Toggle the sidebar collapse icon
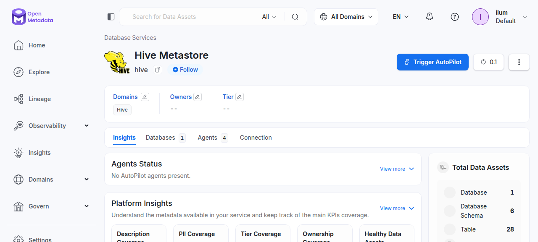The image size is (538, 242). (111, 17)
